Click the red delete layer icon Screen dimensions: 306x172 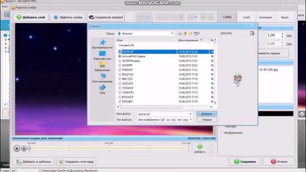(181, 17)
